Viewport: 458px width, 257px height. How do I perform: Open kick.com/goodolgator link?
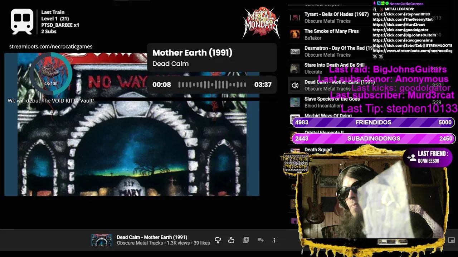tap(400, 30)
